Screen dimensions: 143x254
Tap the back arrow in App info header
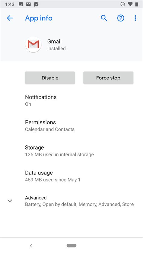(10, 18)
